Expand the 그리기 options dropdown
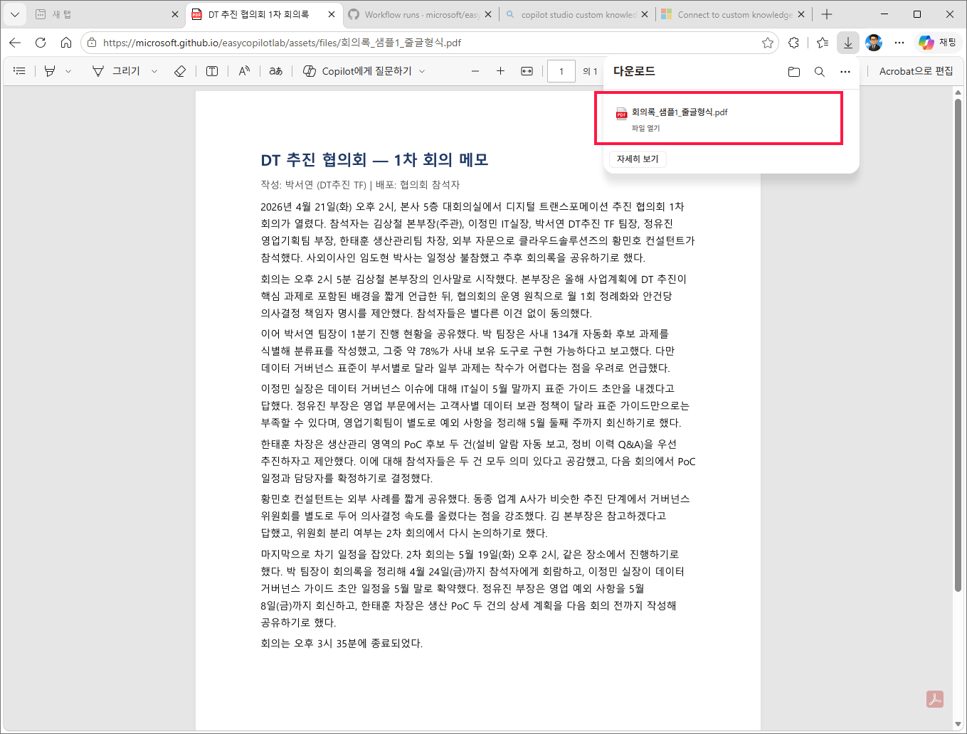The width and height of the screenshot is (967, 734). (154, 71)
